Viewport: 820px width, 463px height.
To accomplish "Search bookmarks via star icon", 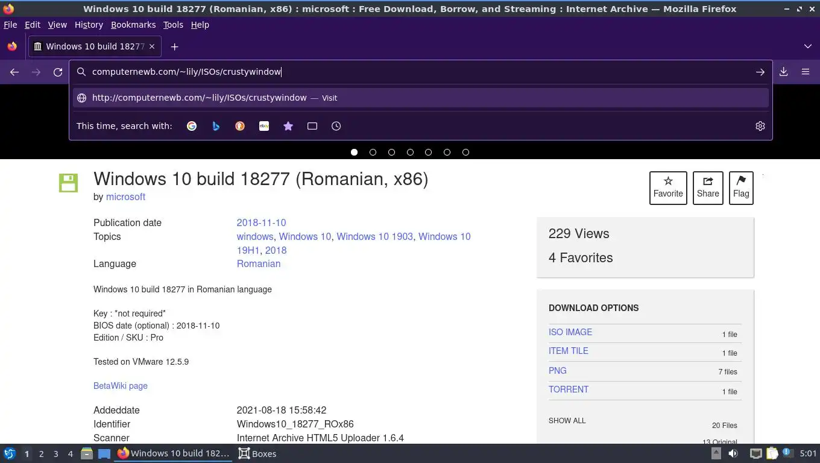I will [x=288, y=126].
